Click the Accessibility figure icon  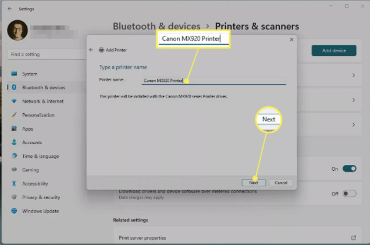coord(14,183)
